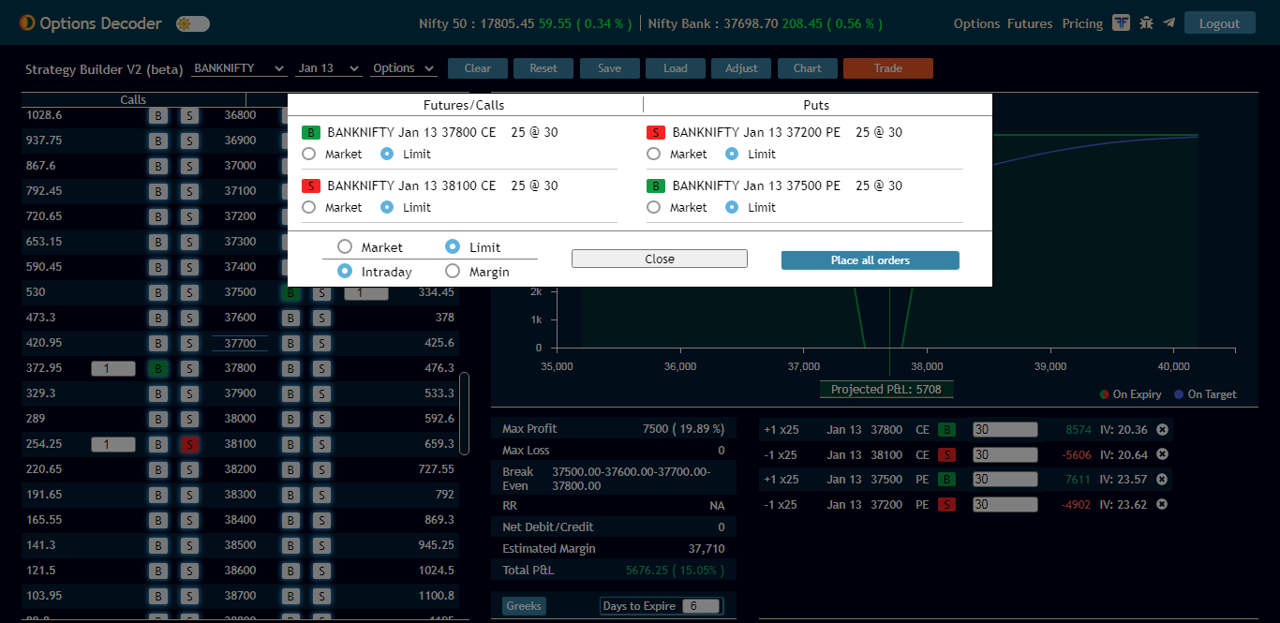
Task: Open Futures in top navigation
Action: (1030, 23)
